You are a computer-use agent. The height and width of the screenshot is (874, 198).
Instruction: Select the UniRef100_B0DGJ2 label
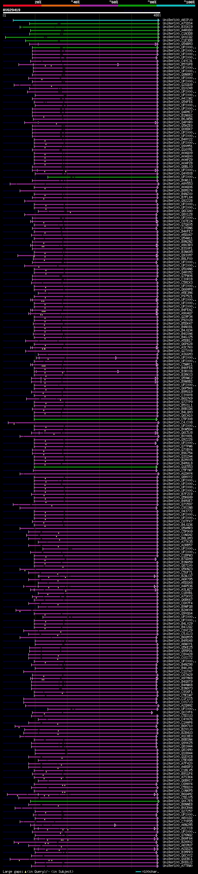click(x=178, y=863)
